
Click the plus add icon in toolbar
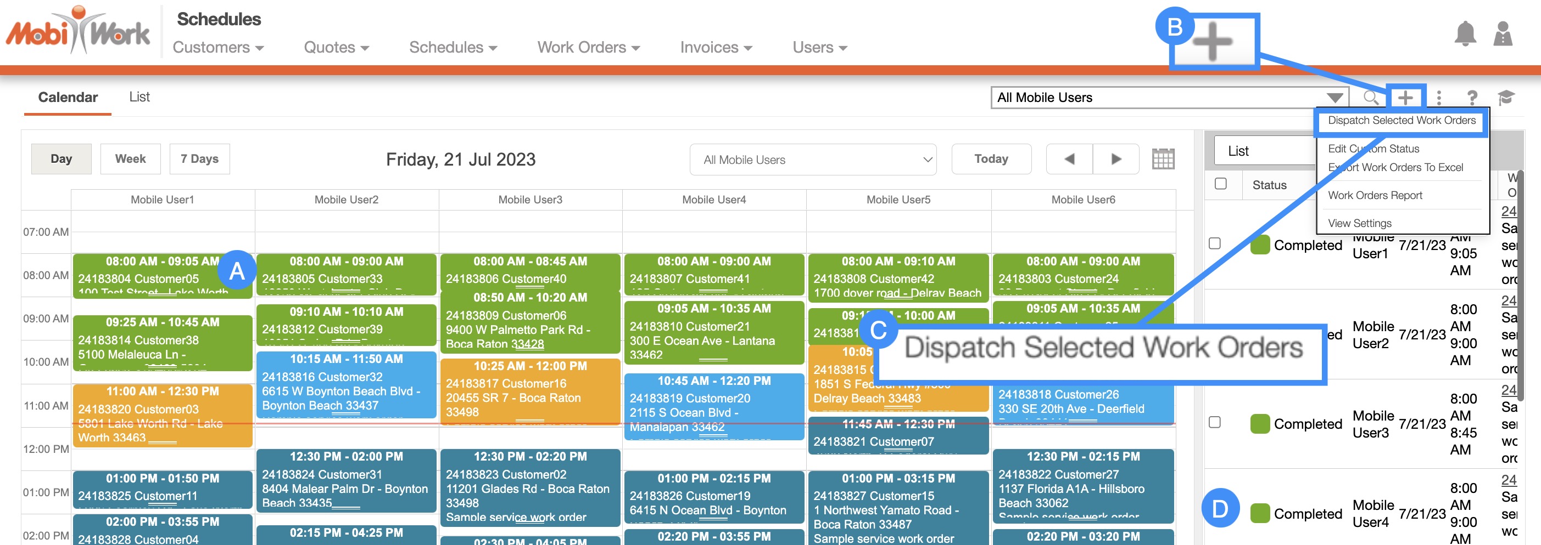[x=1405, y=97]
